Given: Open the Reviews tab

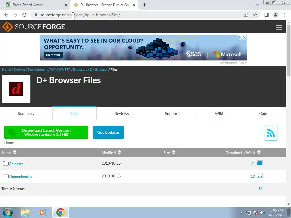Looking at the screenshot, I should point(122,114).
